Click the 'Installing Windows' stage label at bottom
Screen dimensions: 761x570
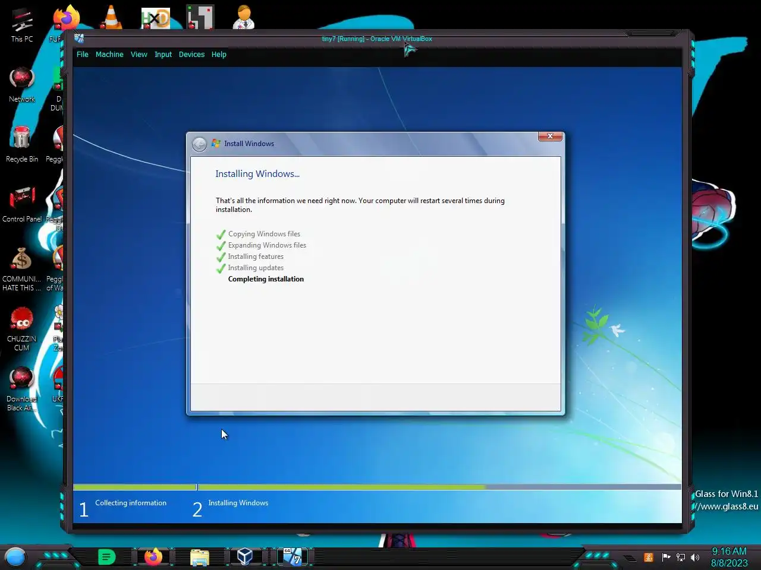[x=238, y=503]
